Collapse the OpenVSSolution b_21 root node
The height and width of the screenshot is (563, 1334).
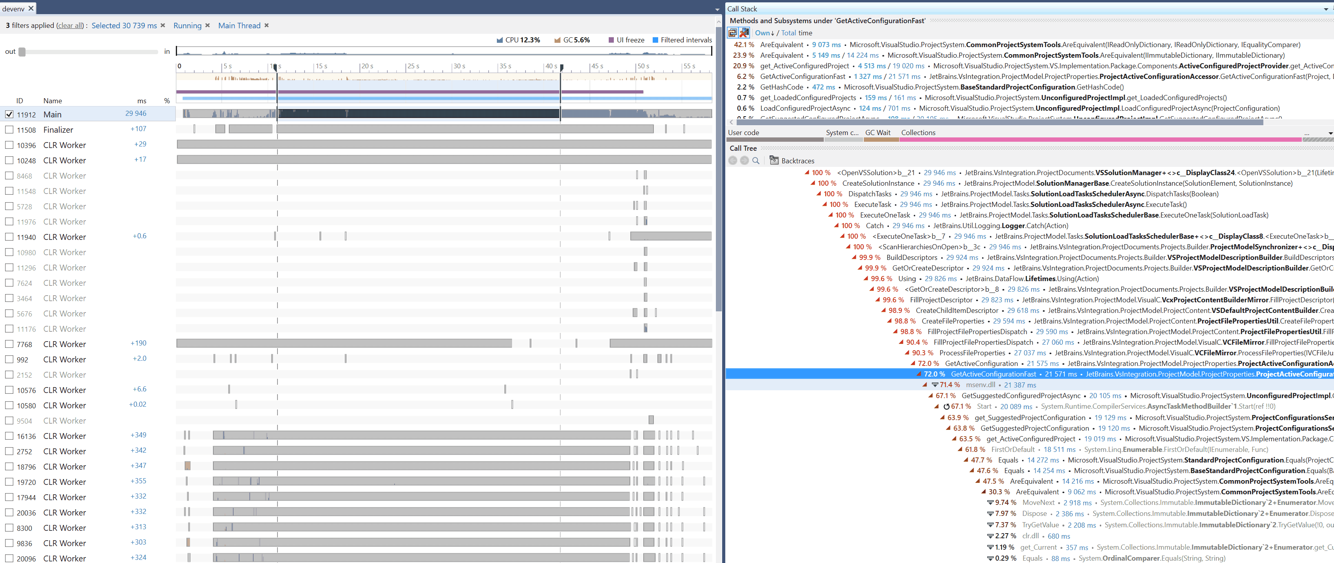tap(806, 172)
